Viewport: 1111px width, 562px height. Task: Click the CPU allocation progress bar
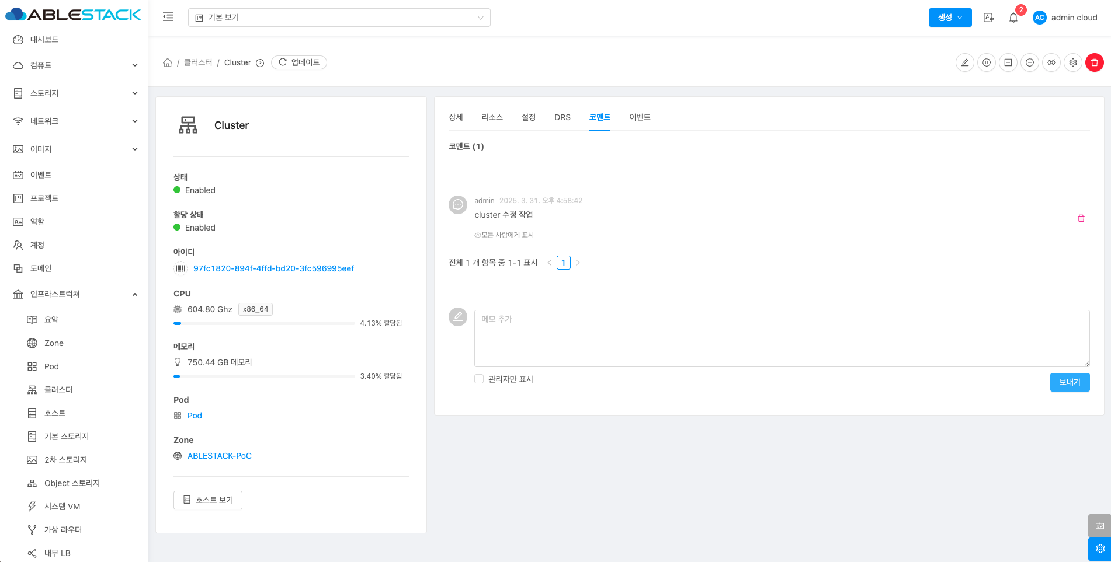(x=265, y=323)
